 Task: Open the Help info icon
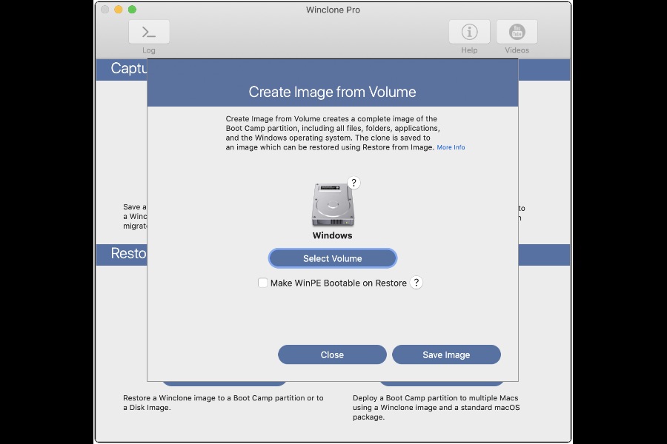(469, 32)
